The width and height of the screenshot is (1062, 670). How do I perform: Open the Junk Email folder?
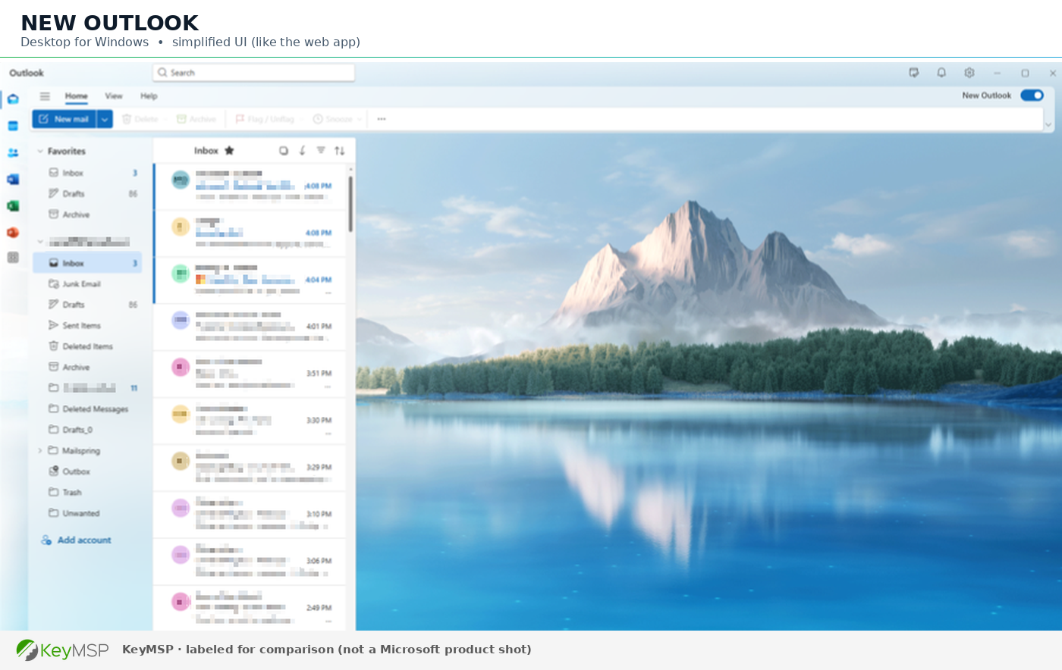click(87, 284)
